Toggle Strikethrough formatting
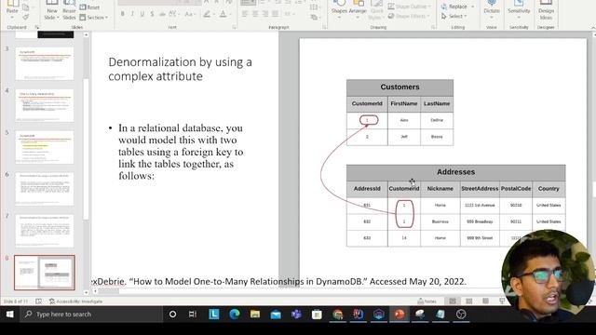This screenshot has height=335, width=596. (162, 14)
